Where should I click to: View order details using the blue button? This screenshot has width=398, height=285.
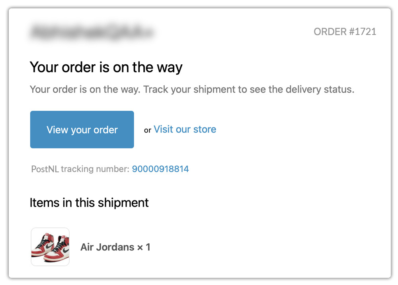(x=82, y=129)
